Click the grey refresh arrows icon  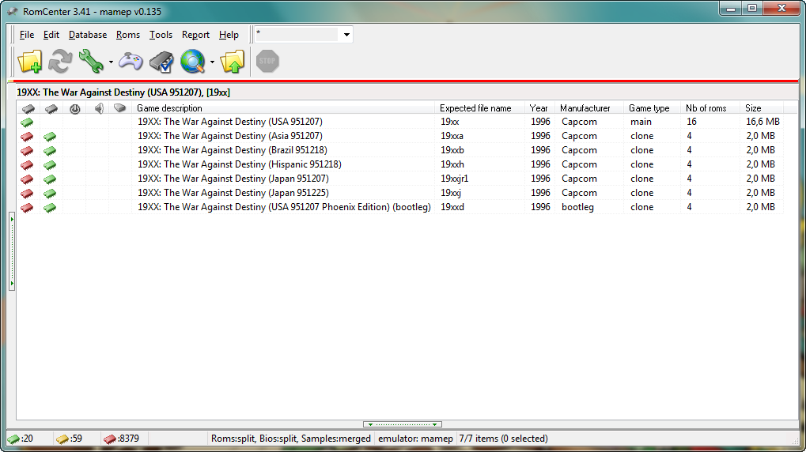point(61,62)
